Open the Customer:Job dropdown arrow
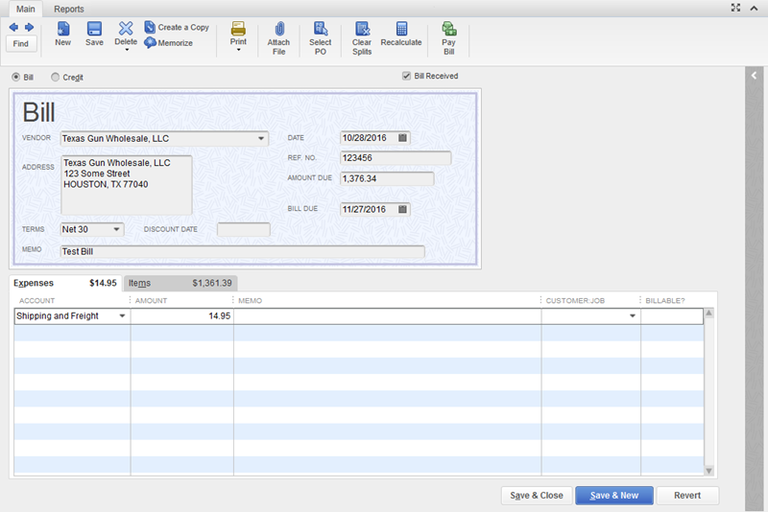The height and width of the screenshot is (512, 768). [633, 316]
